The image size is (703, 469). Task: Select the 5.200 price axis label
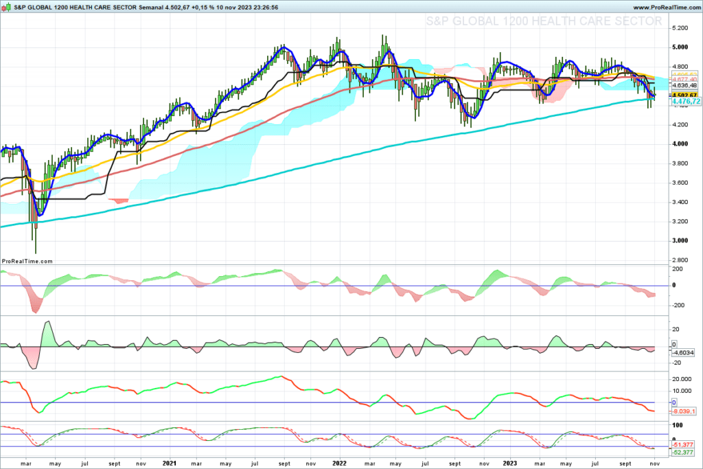[680, 27]
